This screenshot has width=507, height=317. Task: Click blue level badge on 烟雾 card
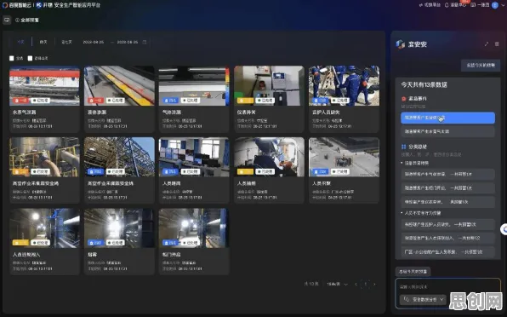click(x=95, y=243)
